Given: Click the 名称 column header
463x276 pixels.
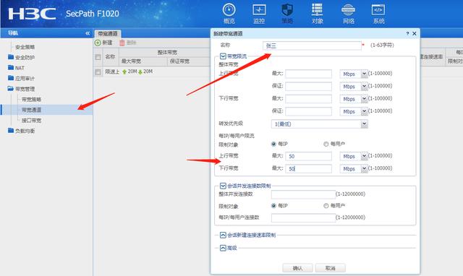Looking at the screenshot, I should (110, 56).
